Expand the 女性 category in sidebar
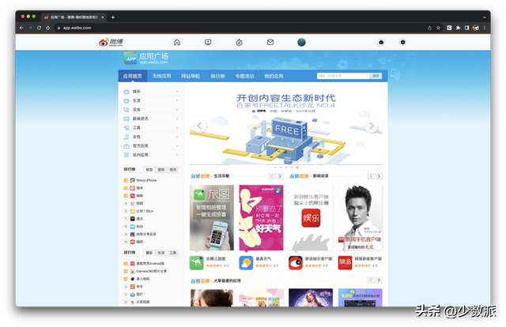 pyautogui.click(x=151, y=137)
